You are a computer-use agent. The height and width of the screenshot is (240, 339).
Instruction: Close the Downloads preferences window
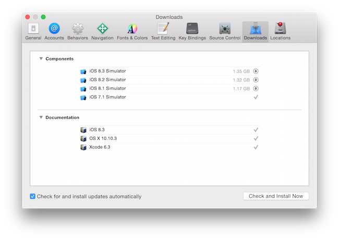[28, 17]
